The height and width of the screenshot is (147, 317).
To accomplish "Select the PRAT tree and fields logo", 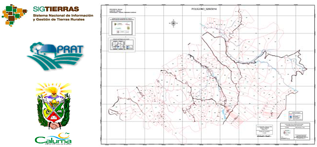I will coord(55,56).
